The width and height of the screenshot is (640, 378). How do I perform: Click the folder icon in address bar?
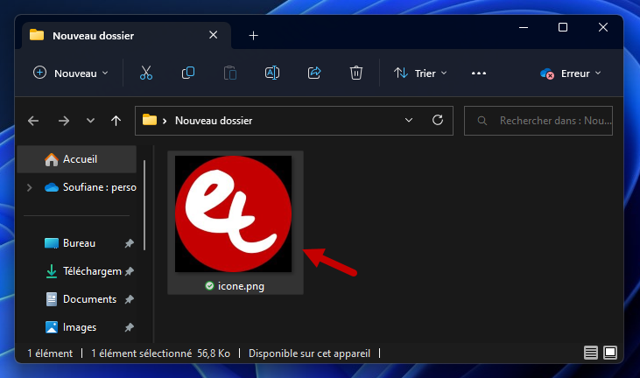tap(150, 120)
